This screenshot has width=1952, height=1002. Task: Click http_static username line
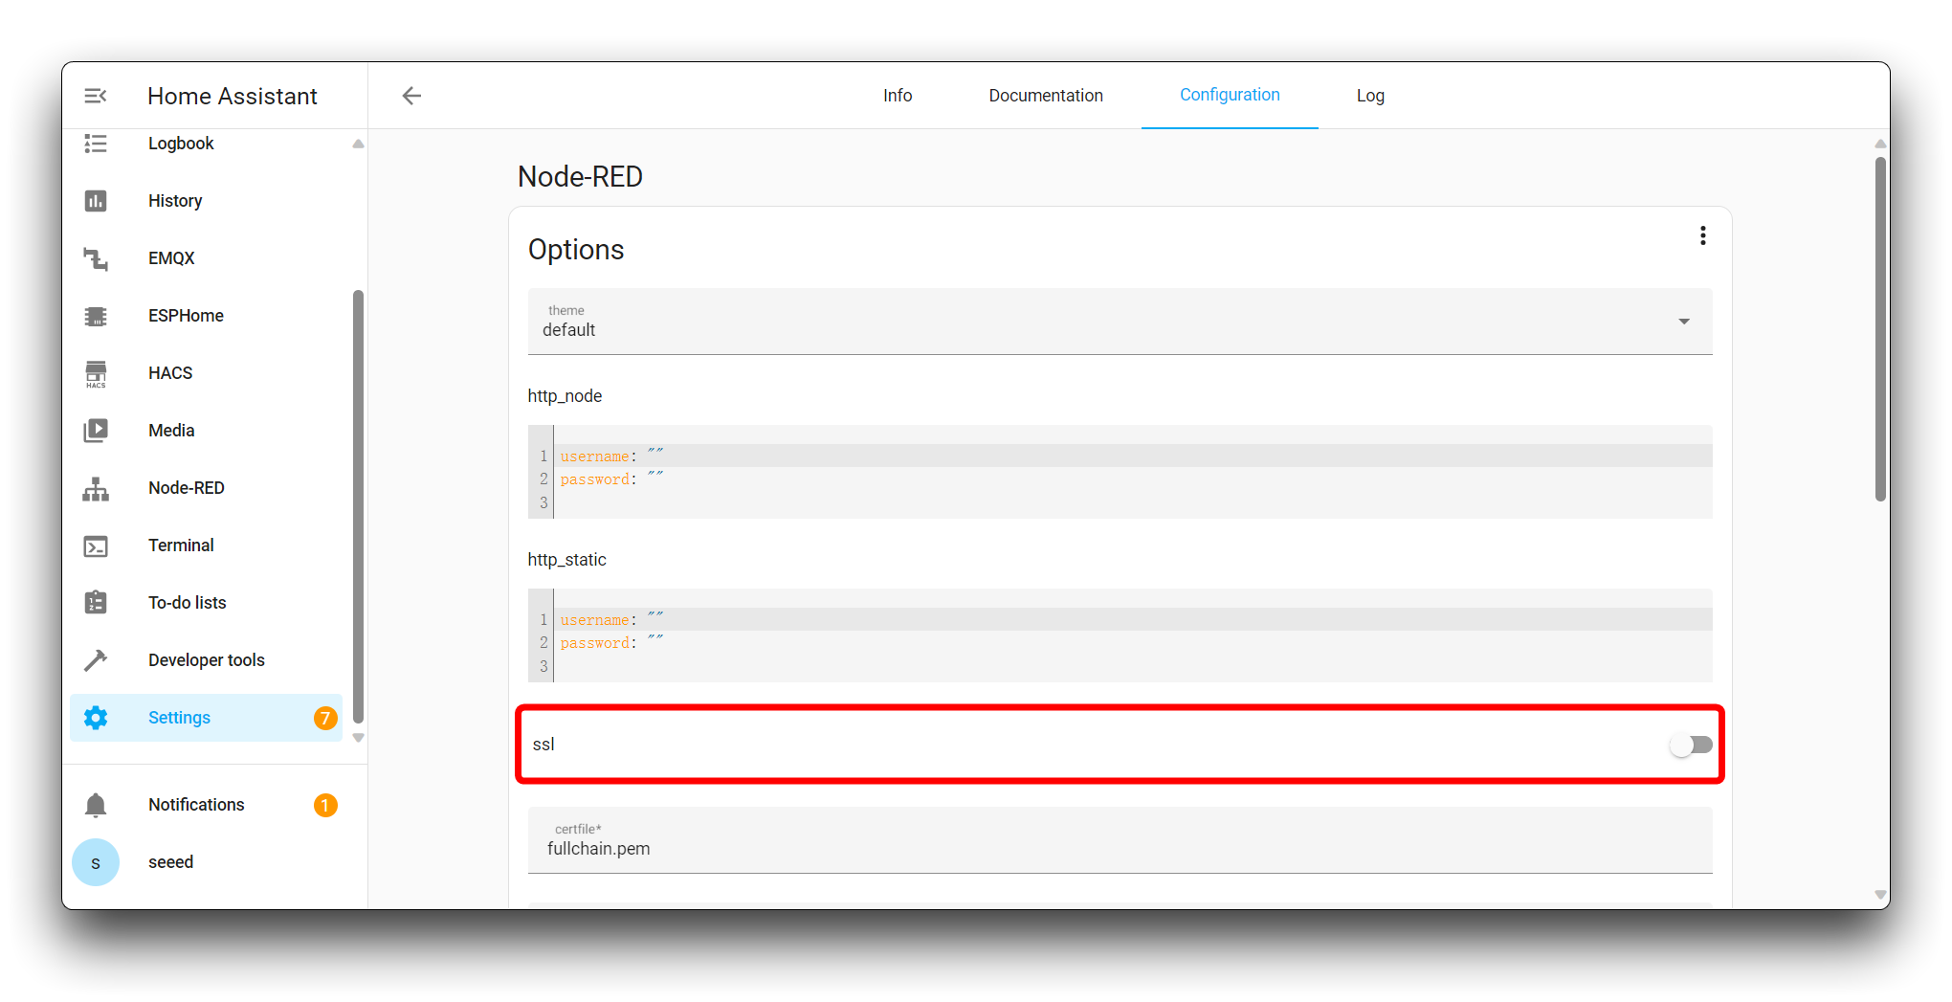(x=1132, y=619)
